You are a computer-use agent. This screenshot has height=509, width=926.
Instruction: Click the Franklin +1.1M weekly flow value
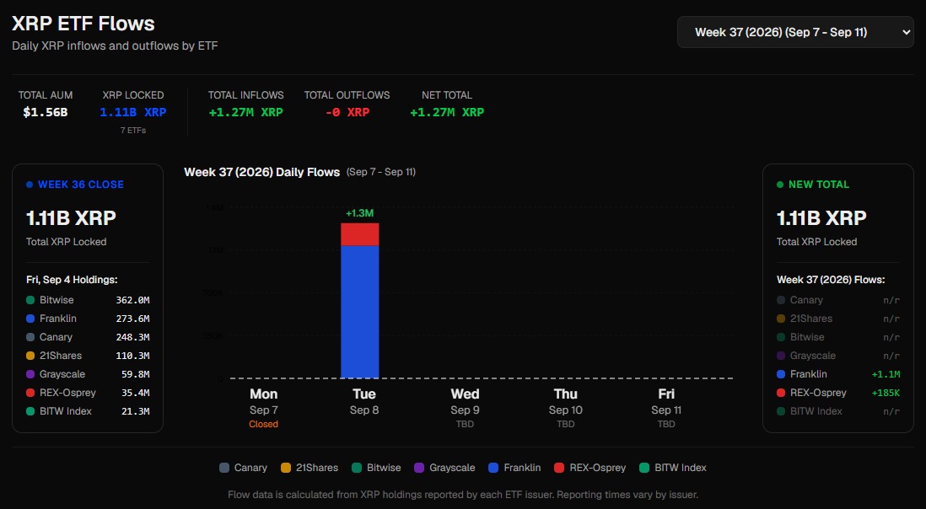click(x=886, y=374)
